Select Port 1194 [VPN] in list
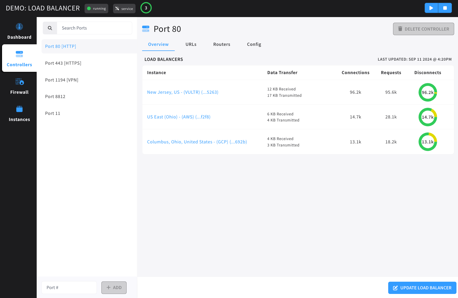Viewport: 458px width, 298px height. [89, 80]
